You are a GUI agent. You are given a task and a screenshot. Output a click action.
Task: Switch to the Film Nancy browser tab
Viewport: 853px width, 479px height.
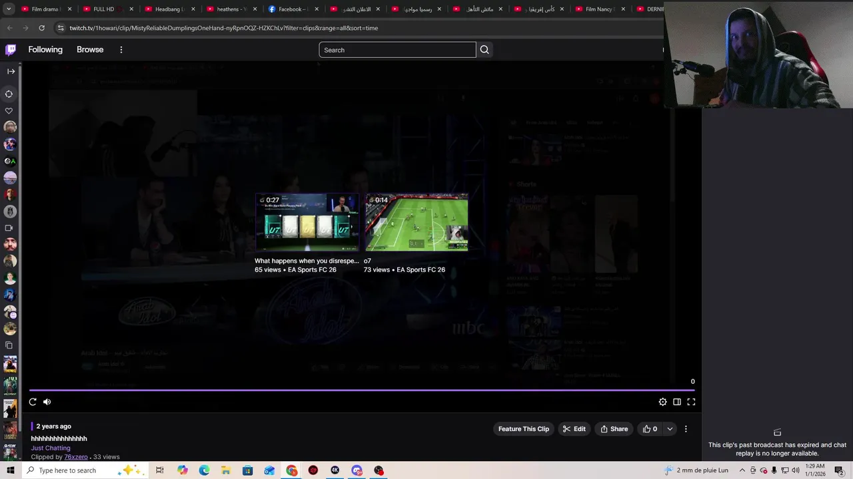599,9
